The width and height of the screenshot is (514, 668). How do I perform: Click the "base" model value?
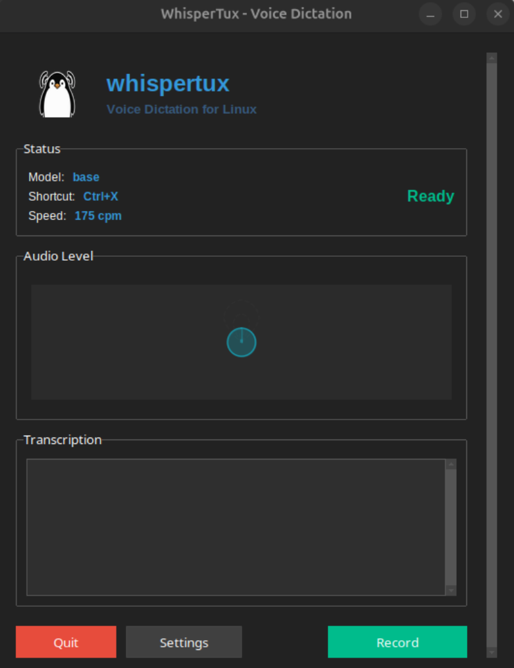(x=86, y=177)
